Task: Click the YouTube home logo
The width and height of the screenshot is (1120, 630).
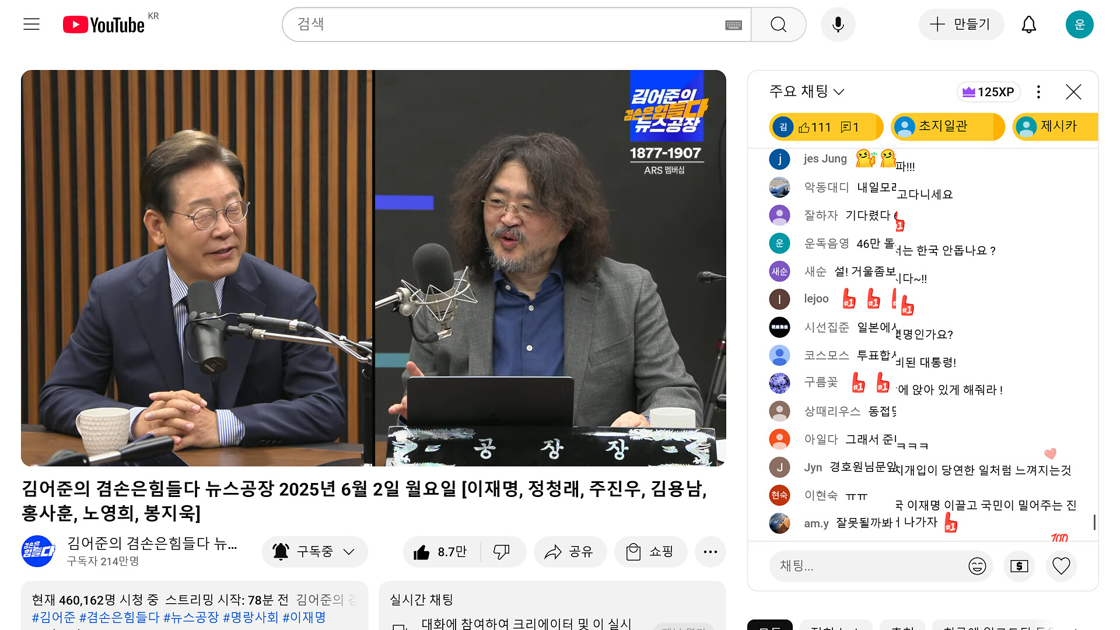Action: (x=104, y=24)
